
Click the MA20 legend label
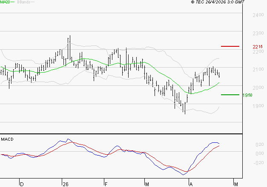[5, 2]
